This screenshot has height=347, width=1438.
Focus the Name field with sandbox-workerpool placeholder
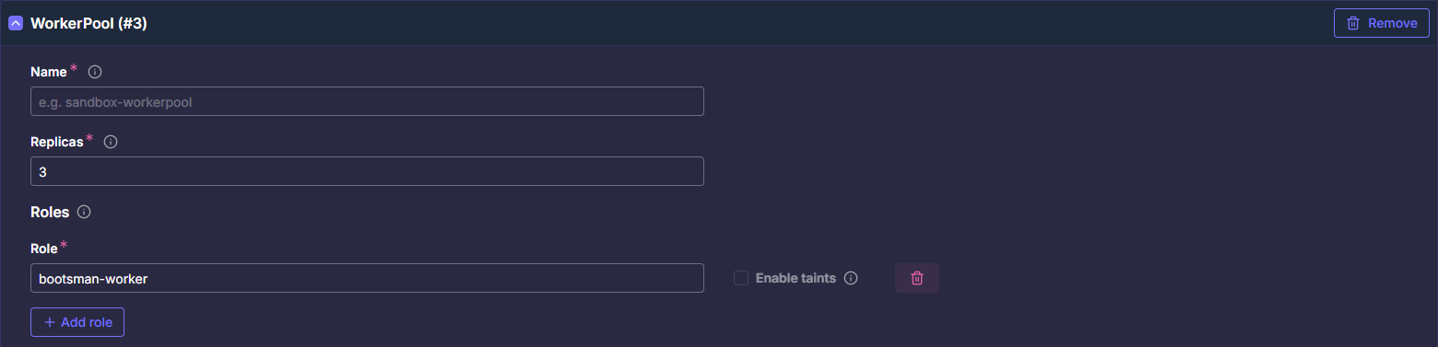[x=367, y=101]
